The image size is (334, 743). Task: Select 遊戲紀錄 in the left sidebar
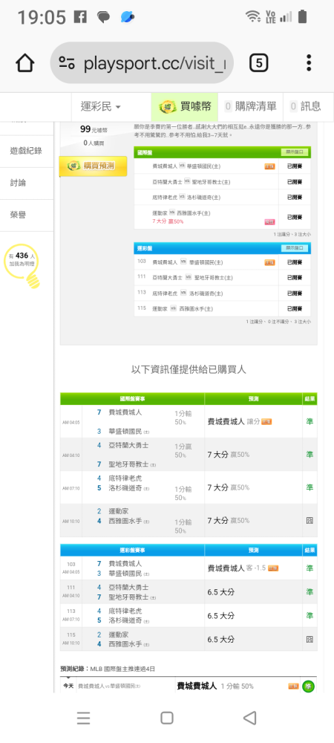click(27, 151)
